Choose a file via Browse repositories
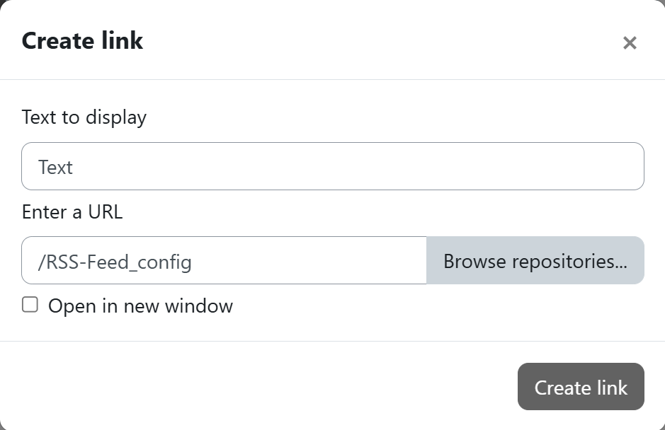Viewport: 665px width, 430px height. tap(535, 261)
